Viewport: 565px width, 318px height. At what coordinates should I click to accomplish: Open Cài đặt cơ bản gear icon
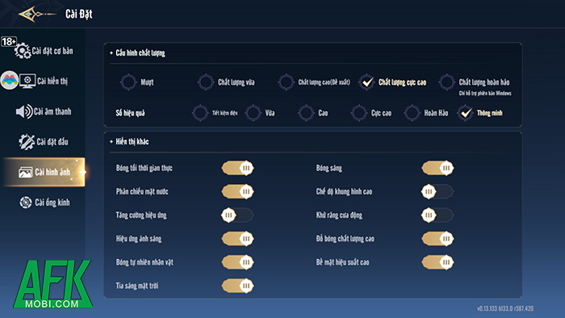pos(23,50)
